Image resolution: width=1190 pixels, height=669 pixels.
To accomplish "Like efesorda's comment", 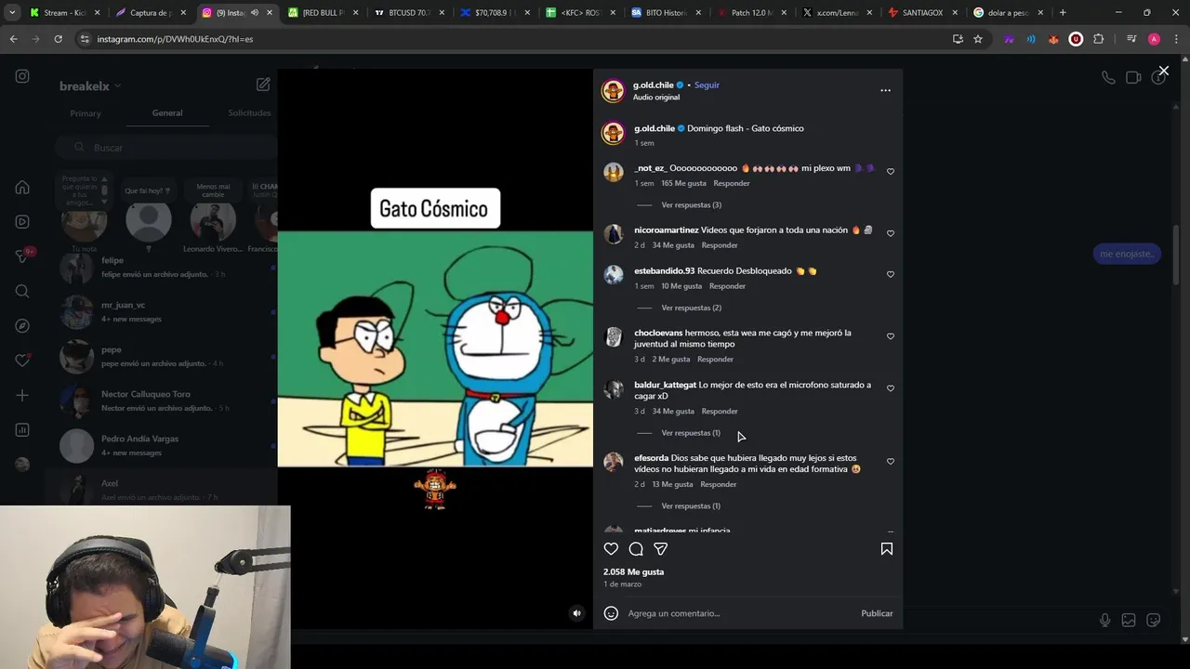I will [x=891, y=462].
